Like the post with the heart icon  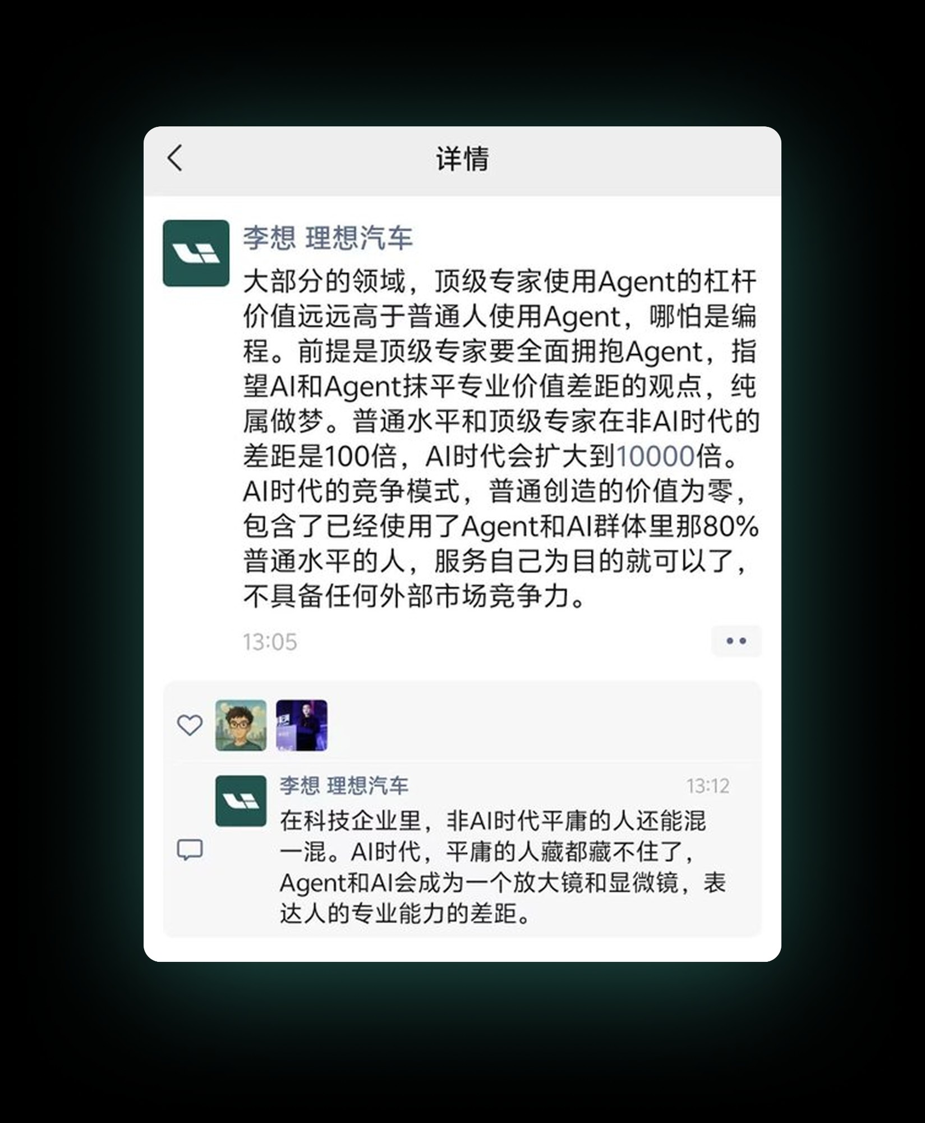pyautogui.click(x=190, y=725)
